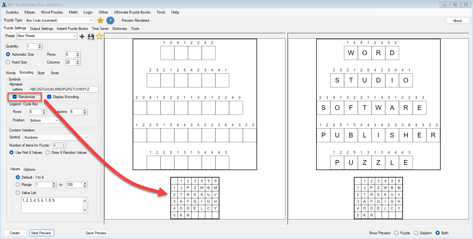Click the plus icon to add preset
The height and width of the screenshot is (239, 473).
[x=82, y=36]
